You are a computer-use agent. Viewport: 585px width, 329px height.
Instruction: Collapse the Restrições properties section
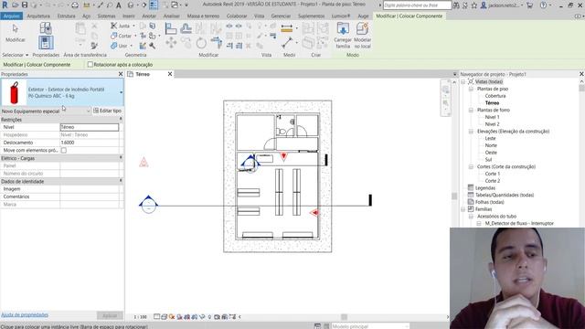tap(121, 119)
